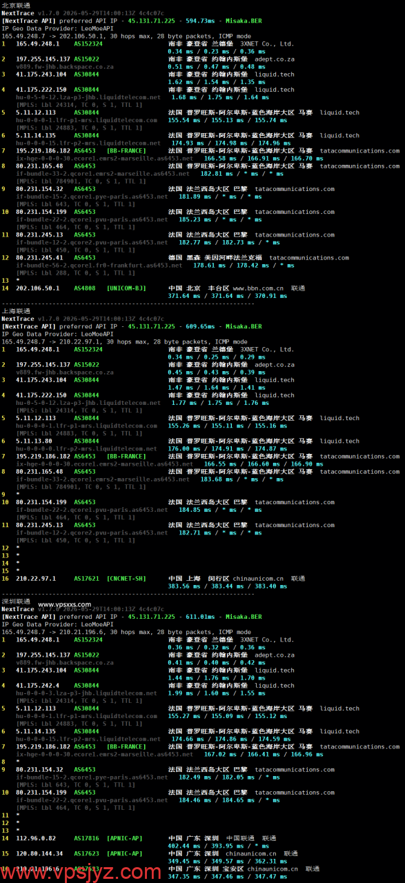Select the 1.77 ms latency value

point(184,403)
